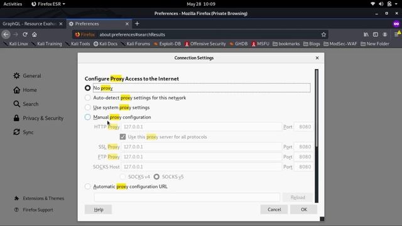Click the SOCKS Host address field

coord(201,166)
